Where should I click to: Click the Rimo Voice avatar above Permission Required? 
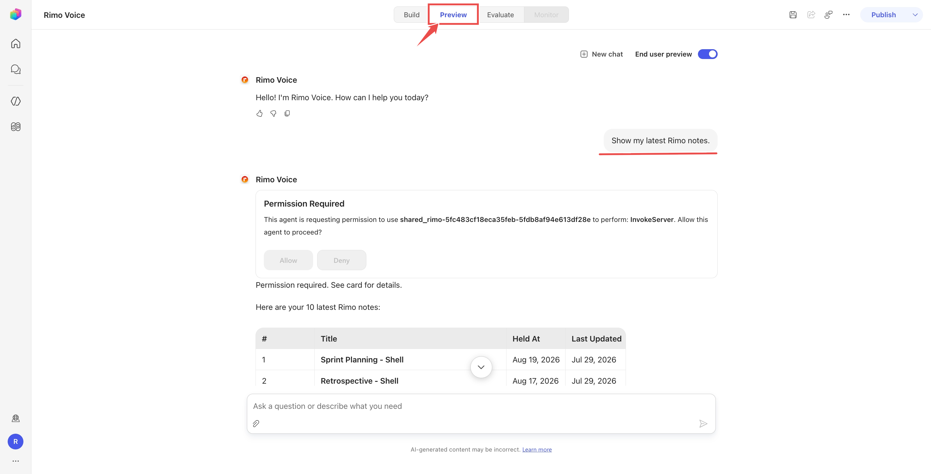(x=245, y=179)
